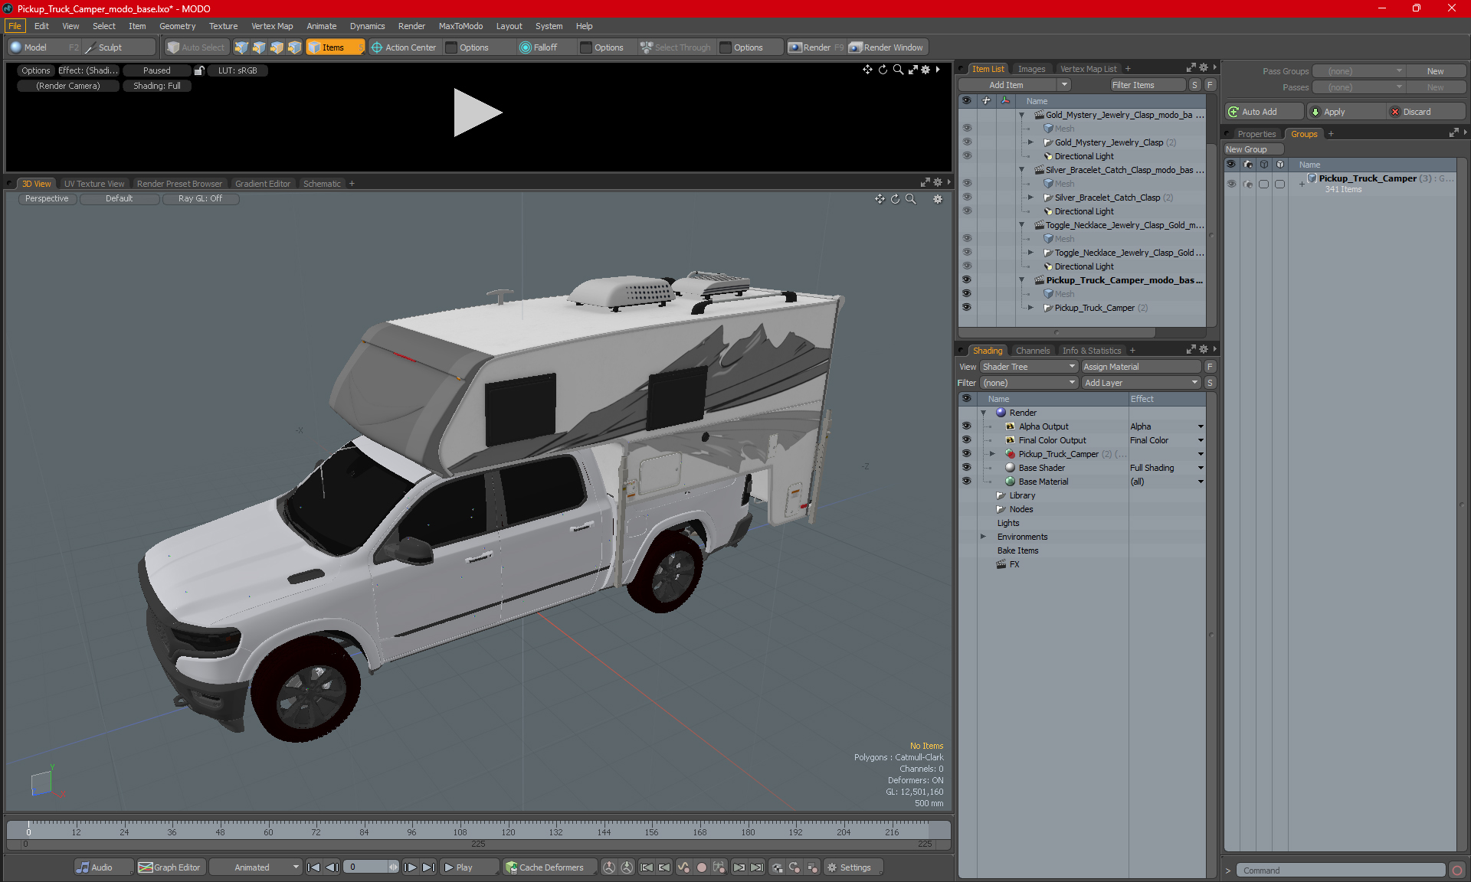Toggle visibility of Base Shader layer

[x=966, y=468]
